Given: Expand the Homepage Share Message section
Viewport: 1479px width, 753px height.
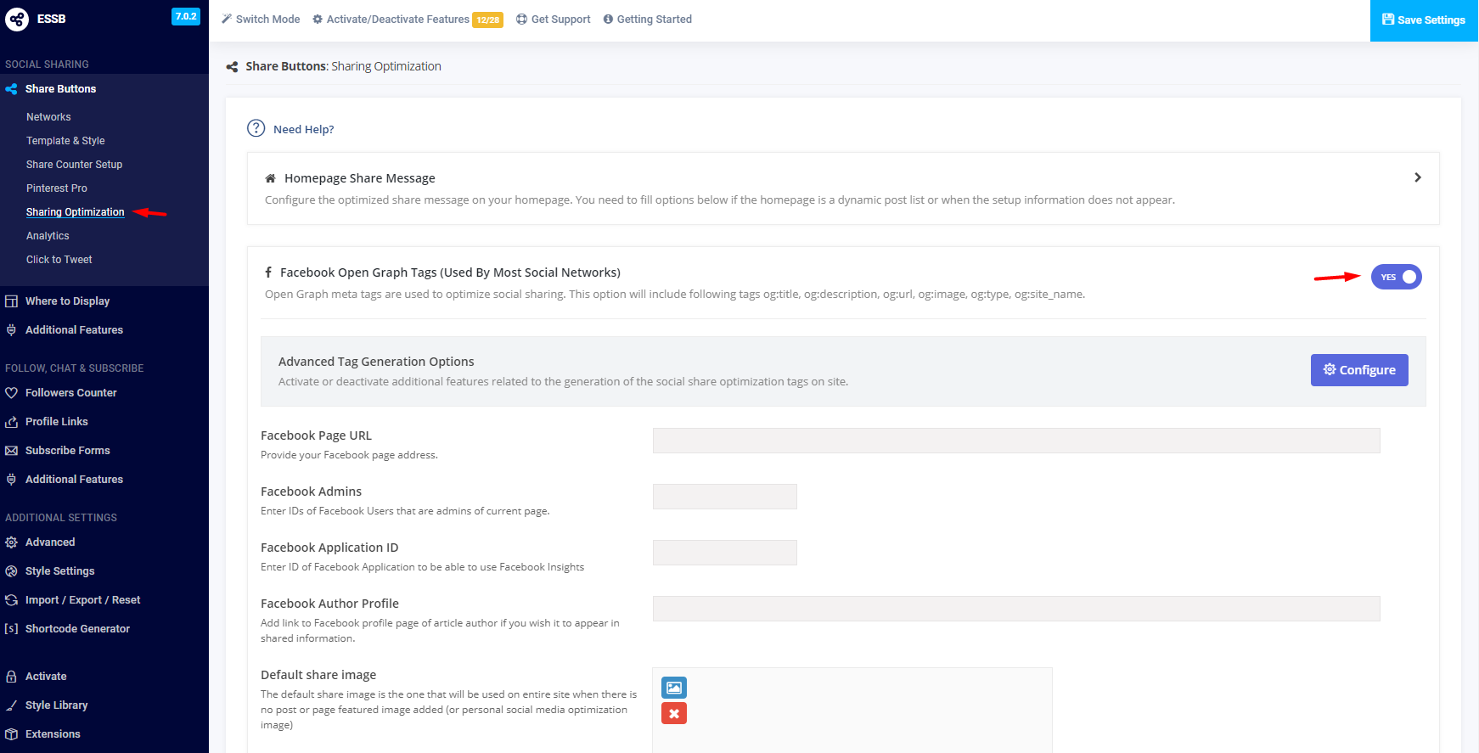Looking at the screenshot, I should tap(1417, 177).
